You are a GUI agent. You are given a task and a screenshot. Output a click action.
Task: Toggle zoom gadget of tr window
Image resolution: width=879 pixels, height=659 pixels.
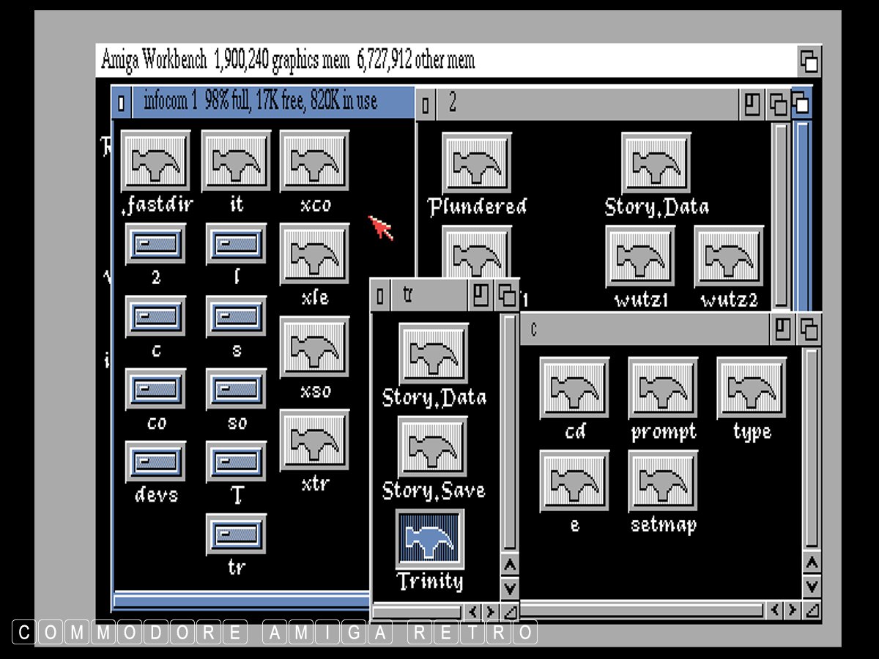pos(481,296)
